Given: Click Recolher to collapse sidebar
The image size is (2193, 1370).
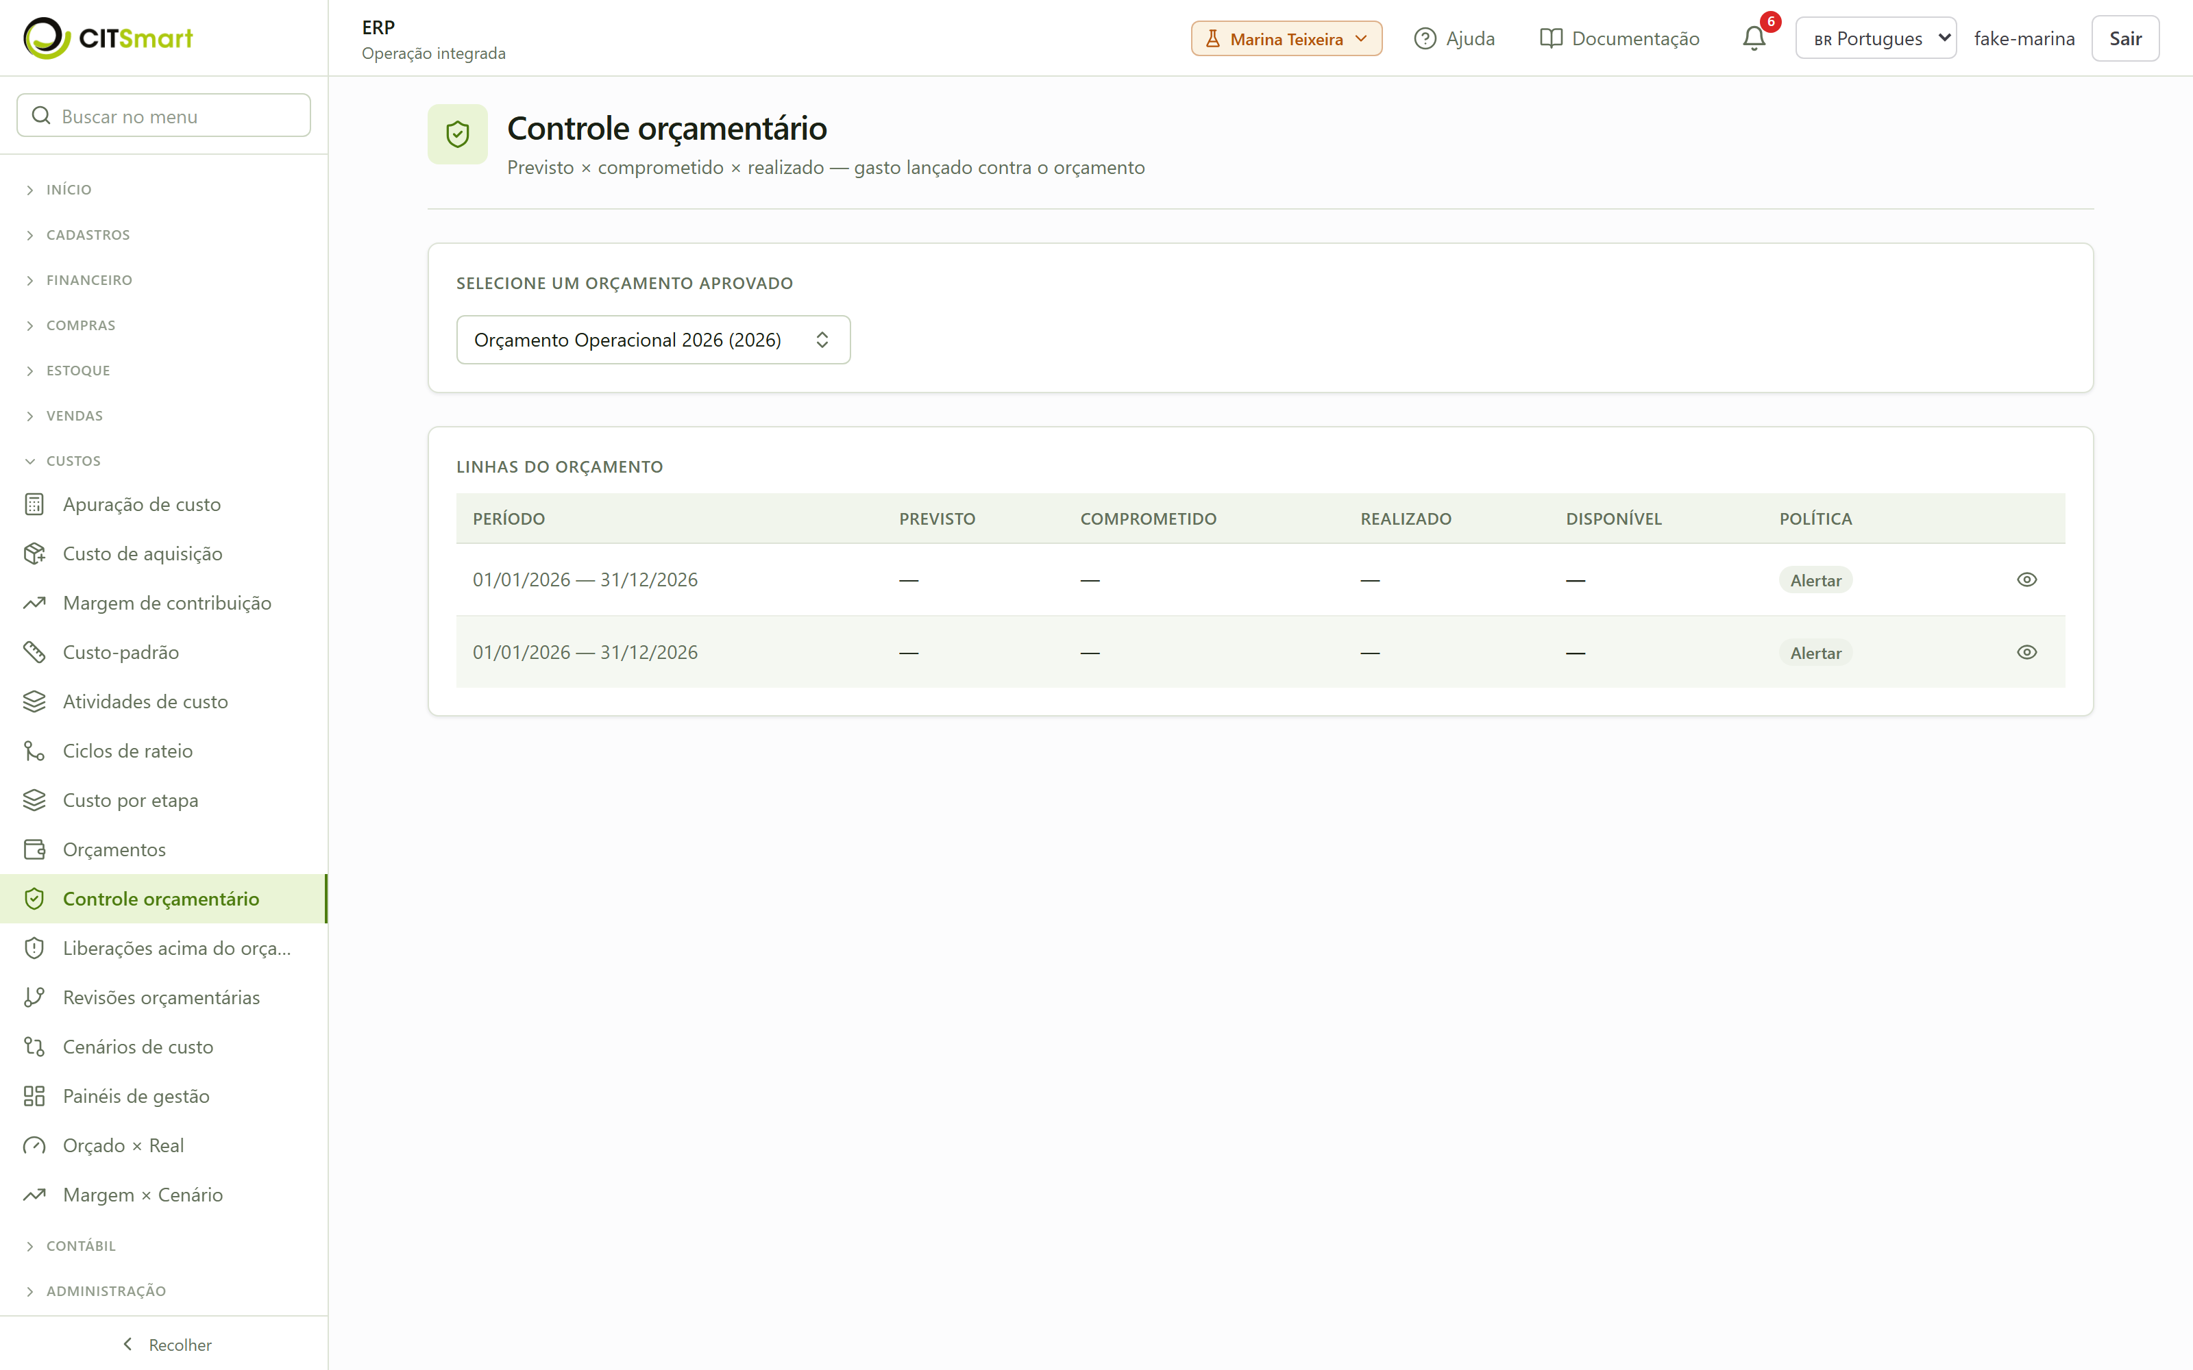Looking at the screenshot, I should (167, 1345).
